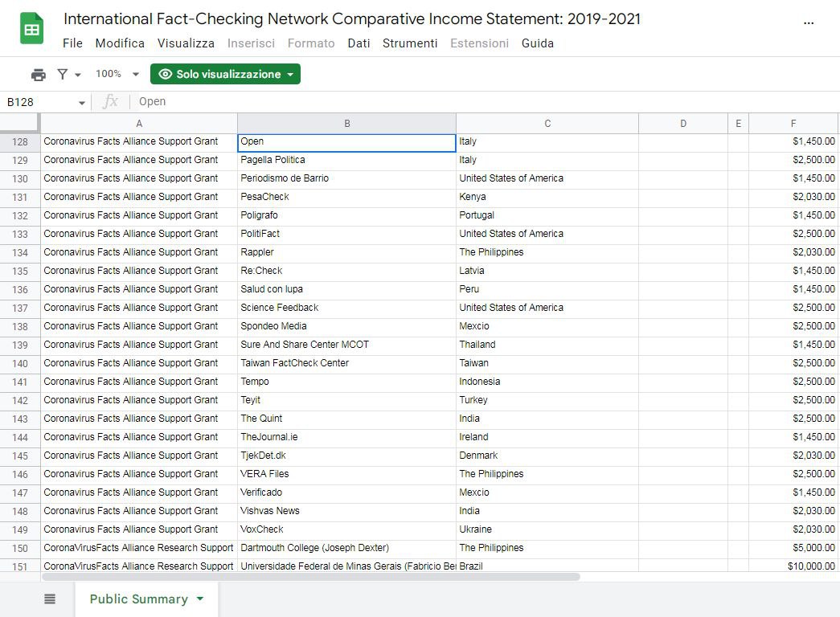Open the Guida menu
840x617 pixels.
(x=537, y=43)
